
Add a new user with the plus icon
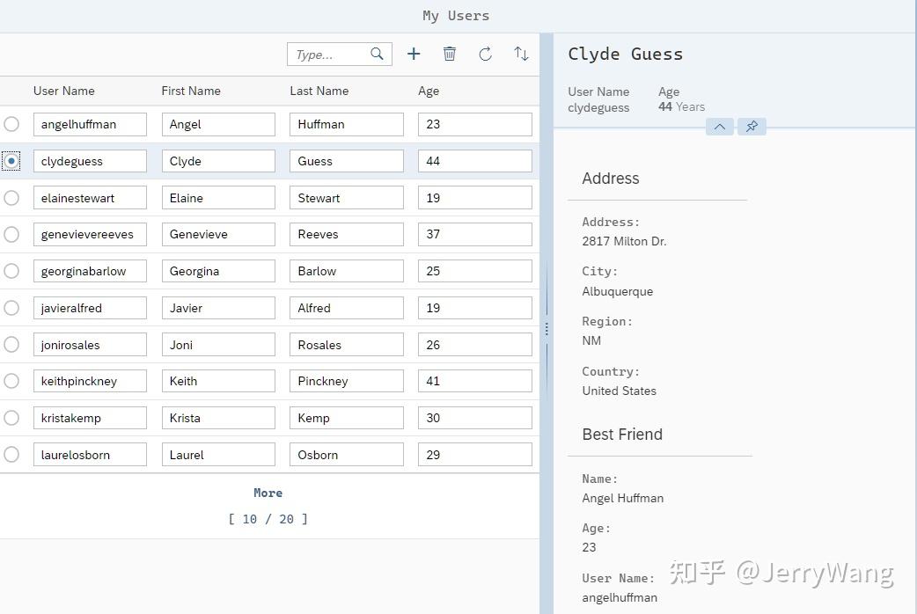414,54
